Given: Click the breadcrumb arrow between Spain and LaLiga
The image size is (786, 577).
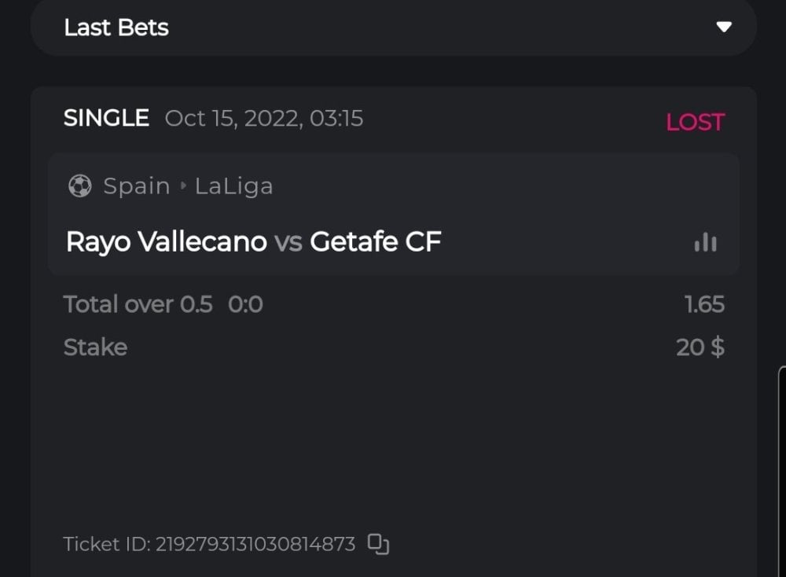Looking at the screenshot, I should [183, 186].
